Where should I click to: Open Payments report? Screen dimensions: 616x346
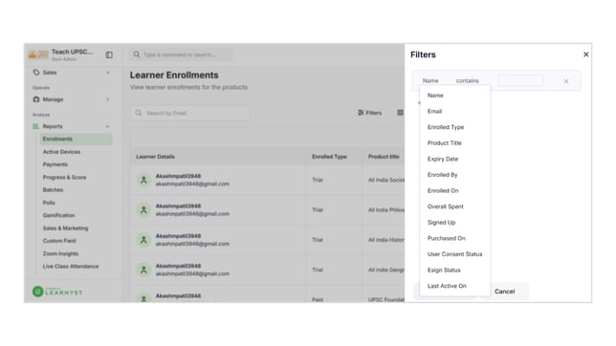(55, 164)
